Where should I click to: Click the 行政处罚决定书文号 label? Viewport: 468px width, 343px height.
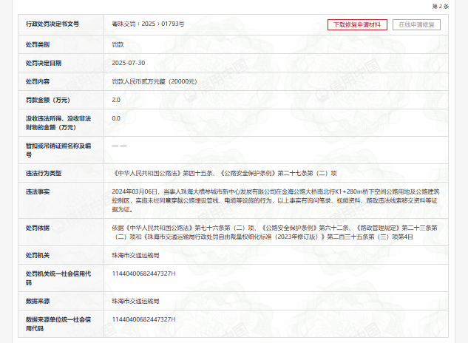tap(52, 24)
